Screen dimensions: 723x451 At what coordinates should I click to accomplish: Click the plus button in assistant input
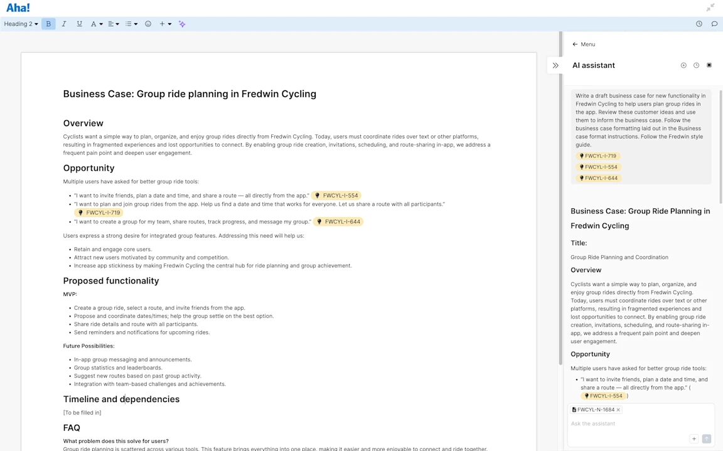pos(694,439)
